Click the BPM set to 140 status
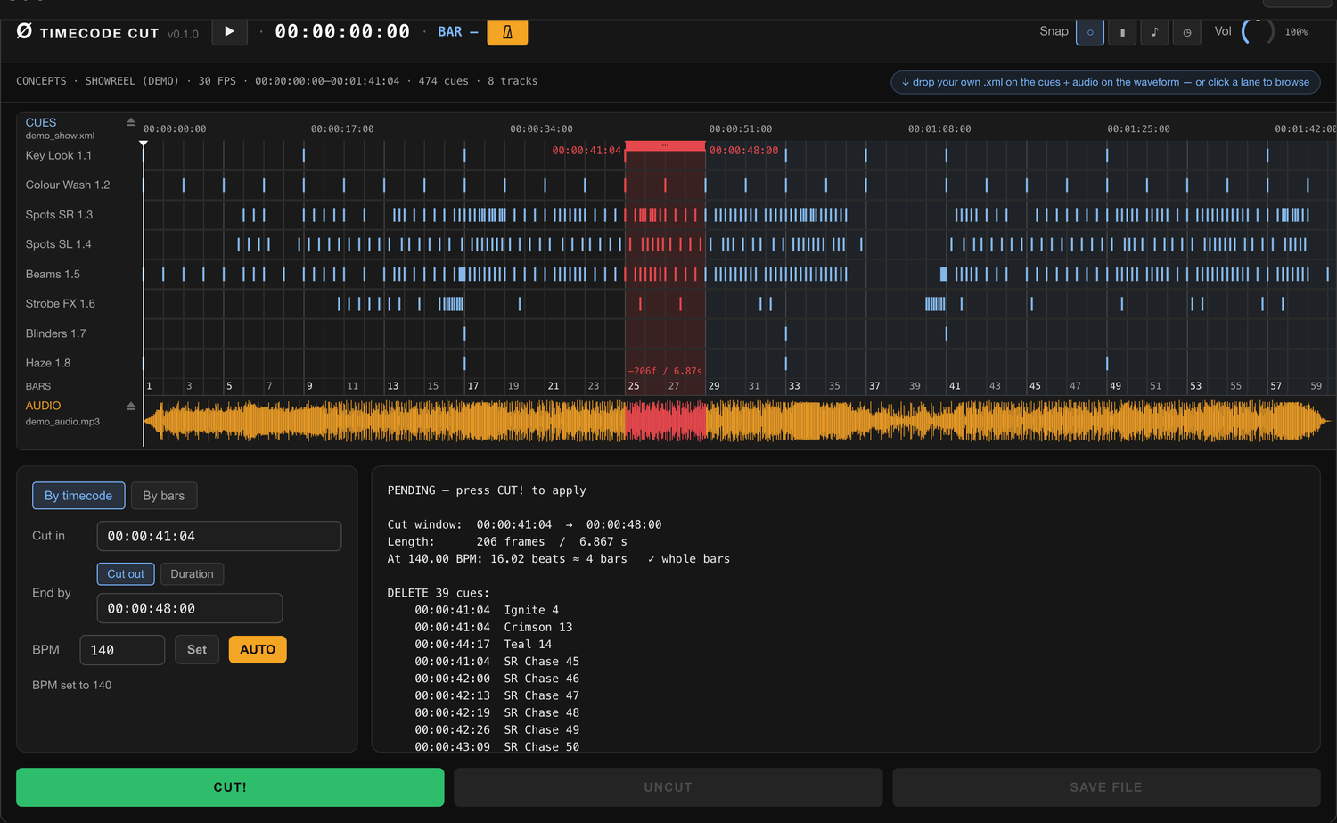 (x=72, y=686)
